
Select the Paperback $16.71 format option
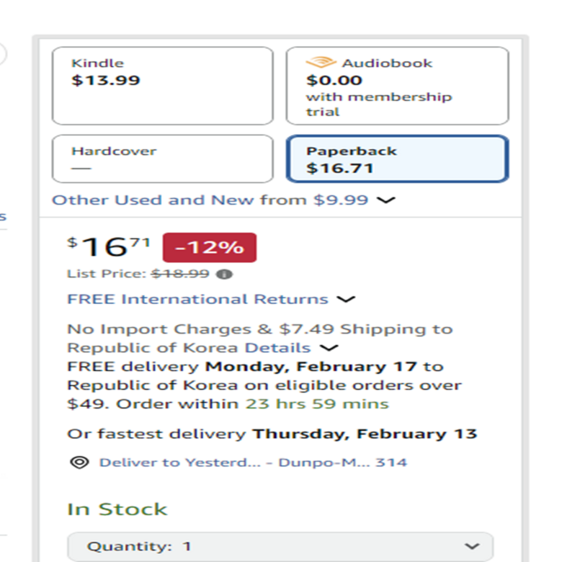[397, 159]
